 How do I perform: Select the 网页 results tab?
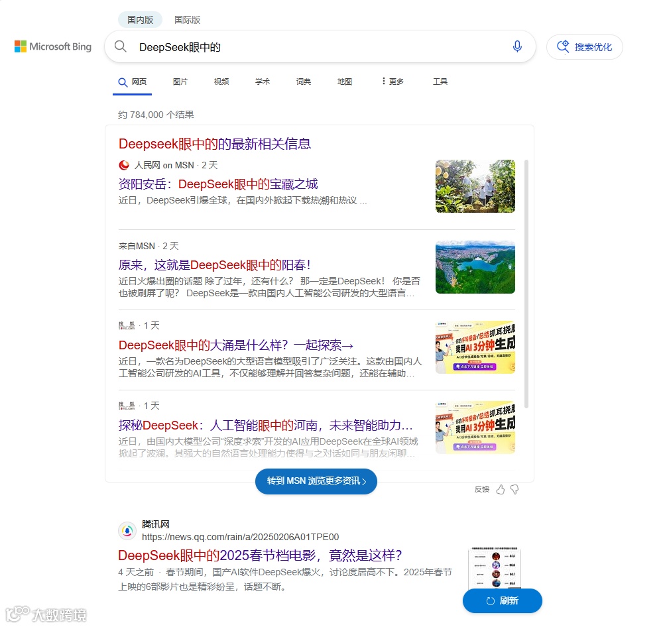(133, 82)
